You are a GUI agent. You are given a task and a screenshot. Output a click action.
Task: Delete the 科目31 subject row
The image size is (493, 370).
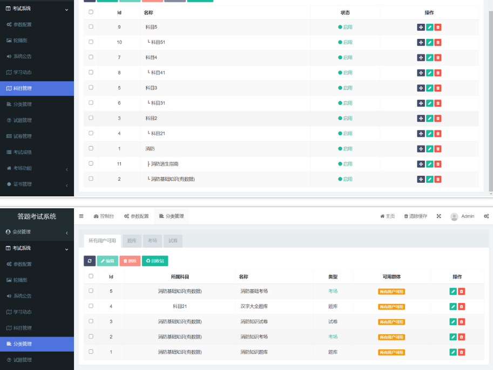[x=438, y=103]
